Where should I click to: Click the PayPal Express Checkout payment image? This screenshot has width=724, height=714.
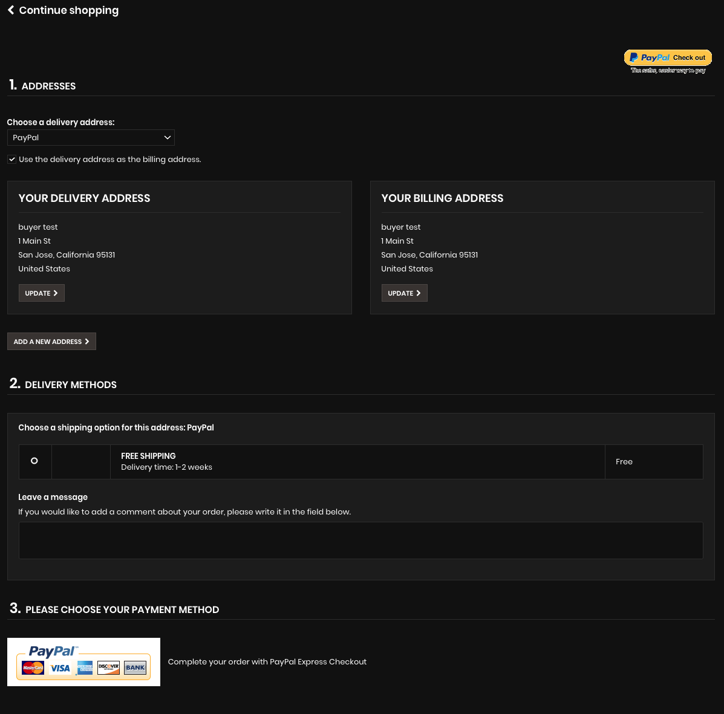point(83,662)
